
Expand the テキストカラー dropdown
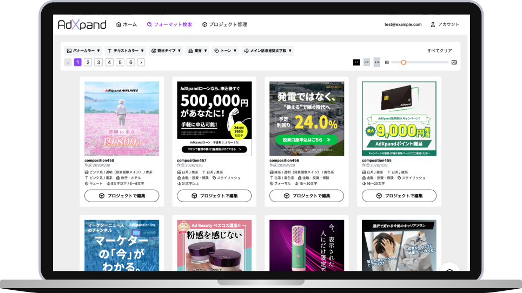pyautogui.click(x=125, y=51)
